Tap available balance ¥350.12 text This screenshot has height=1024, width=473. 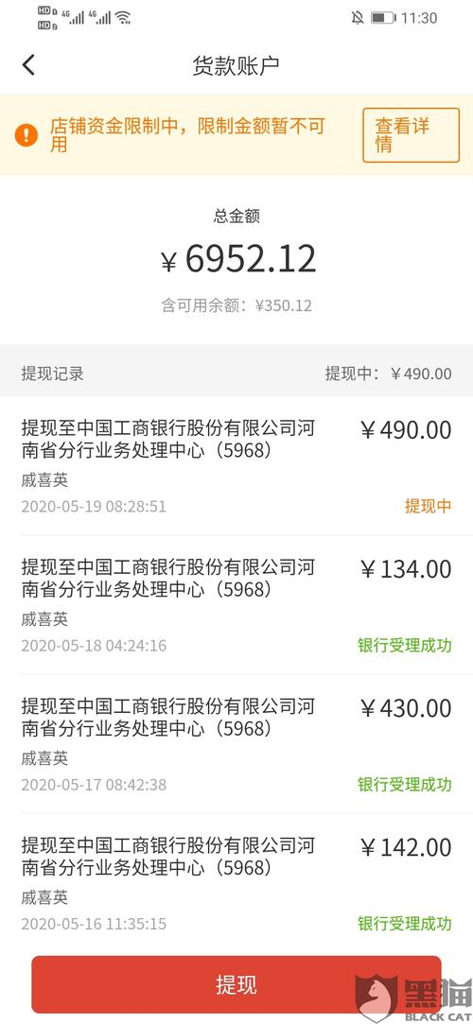pos(236,305)
